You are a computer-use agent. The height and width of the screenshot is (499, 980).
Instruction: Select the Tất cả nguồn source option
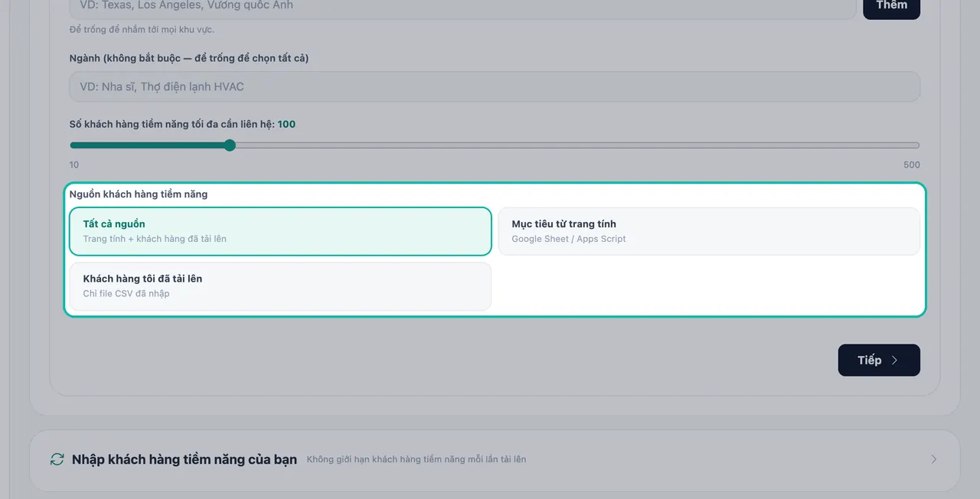280,231
